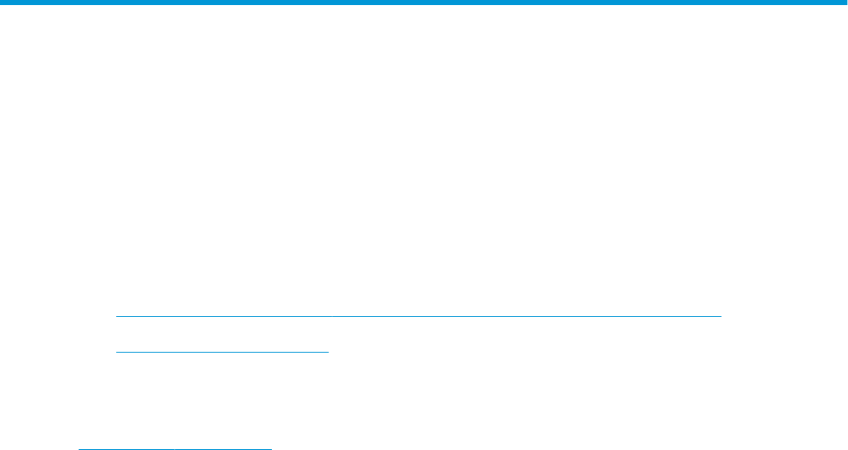Image resolution: width=848 pixels, height=450 pixels.
Task: Click the junction of the bottom link segments
Action: pyautogui.click(x=174, y=449)
